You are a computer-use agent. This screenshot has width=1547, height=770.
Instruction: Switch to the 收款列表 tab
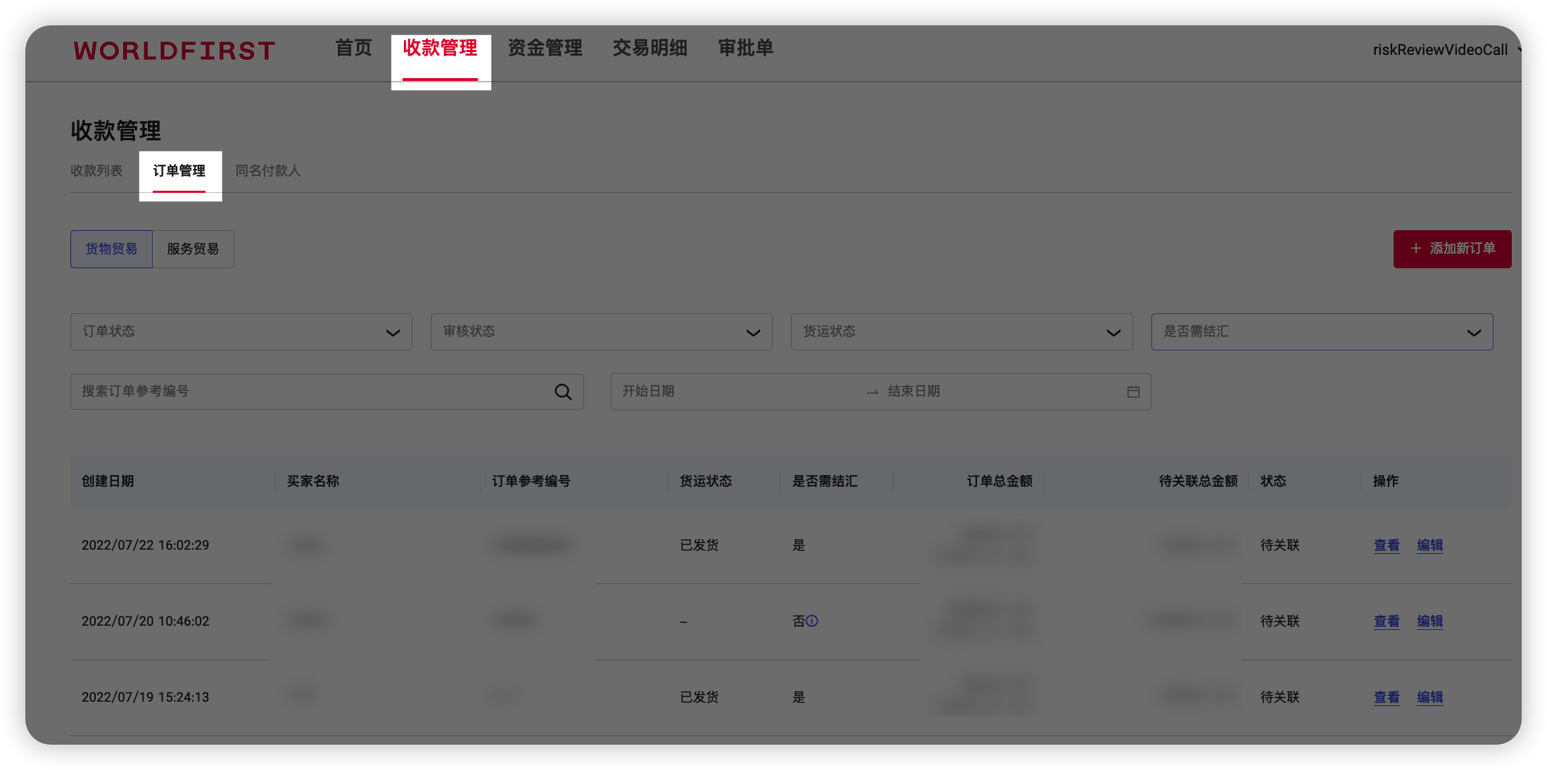96,171
